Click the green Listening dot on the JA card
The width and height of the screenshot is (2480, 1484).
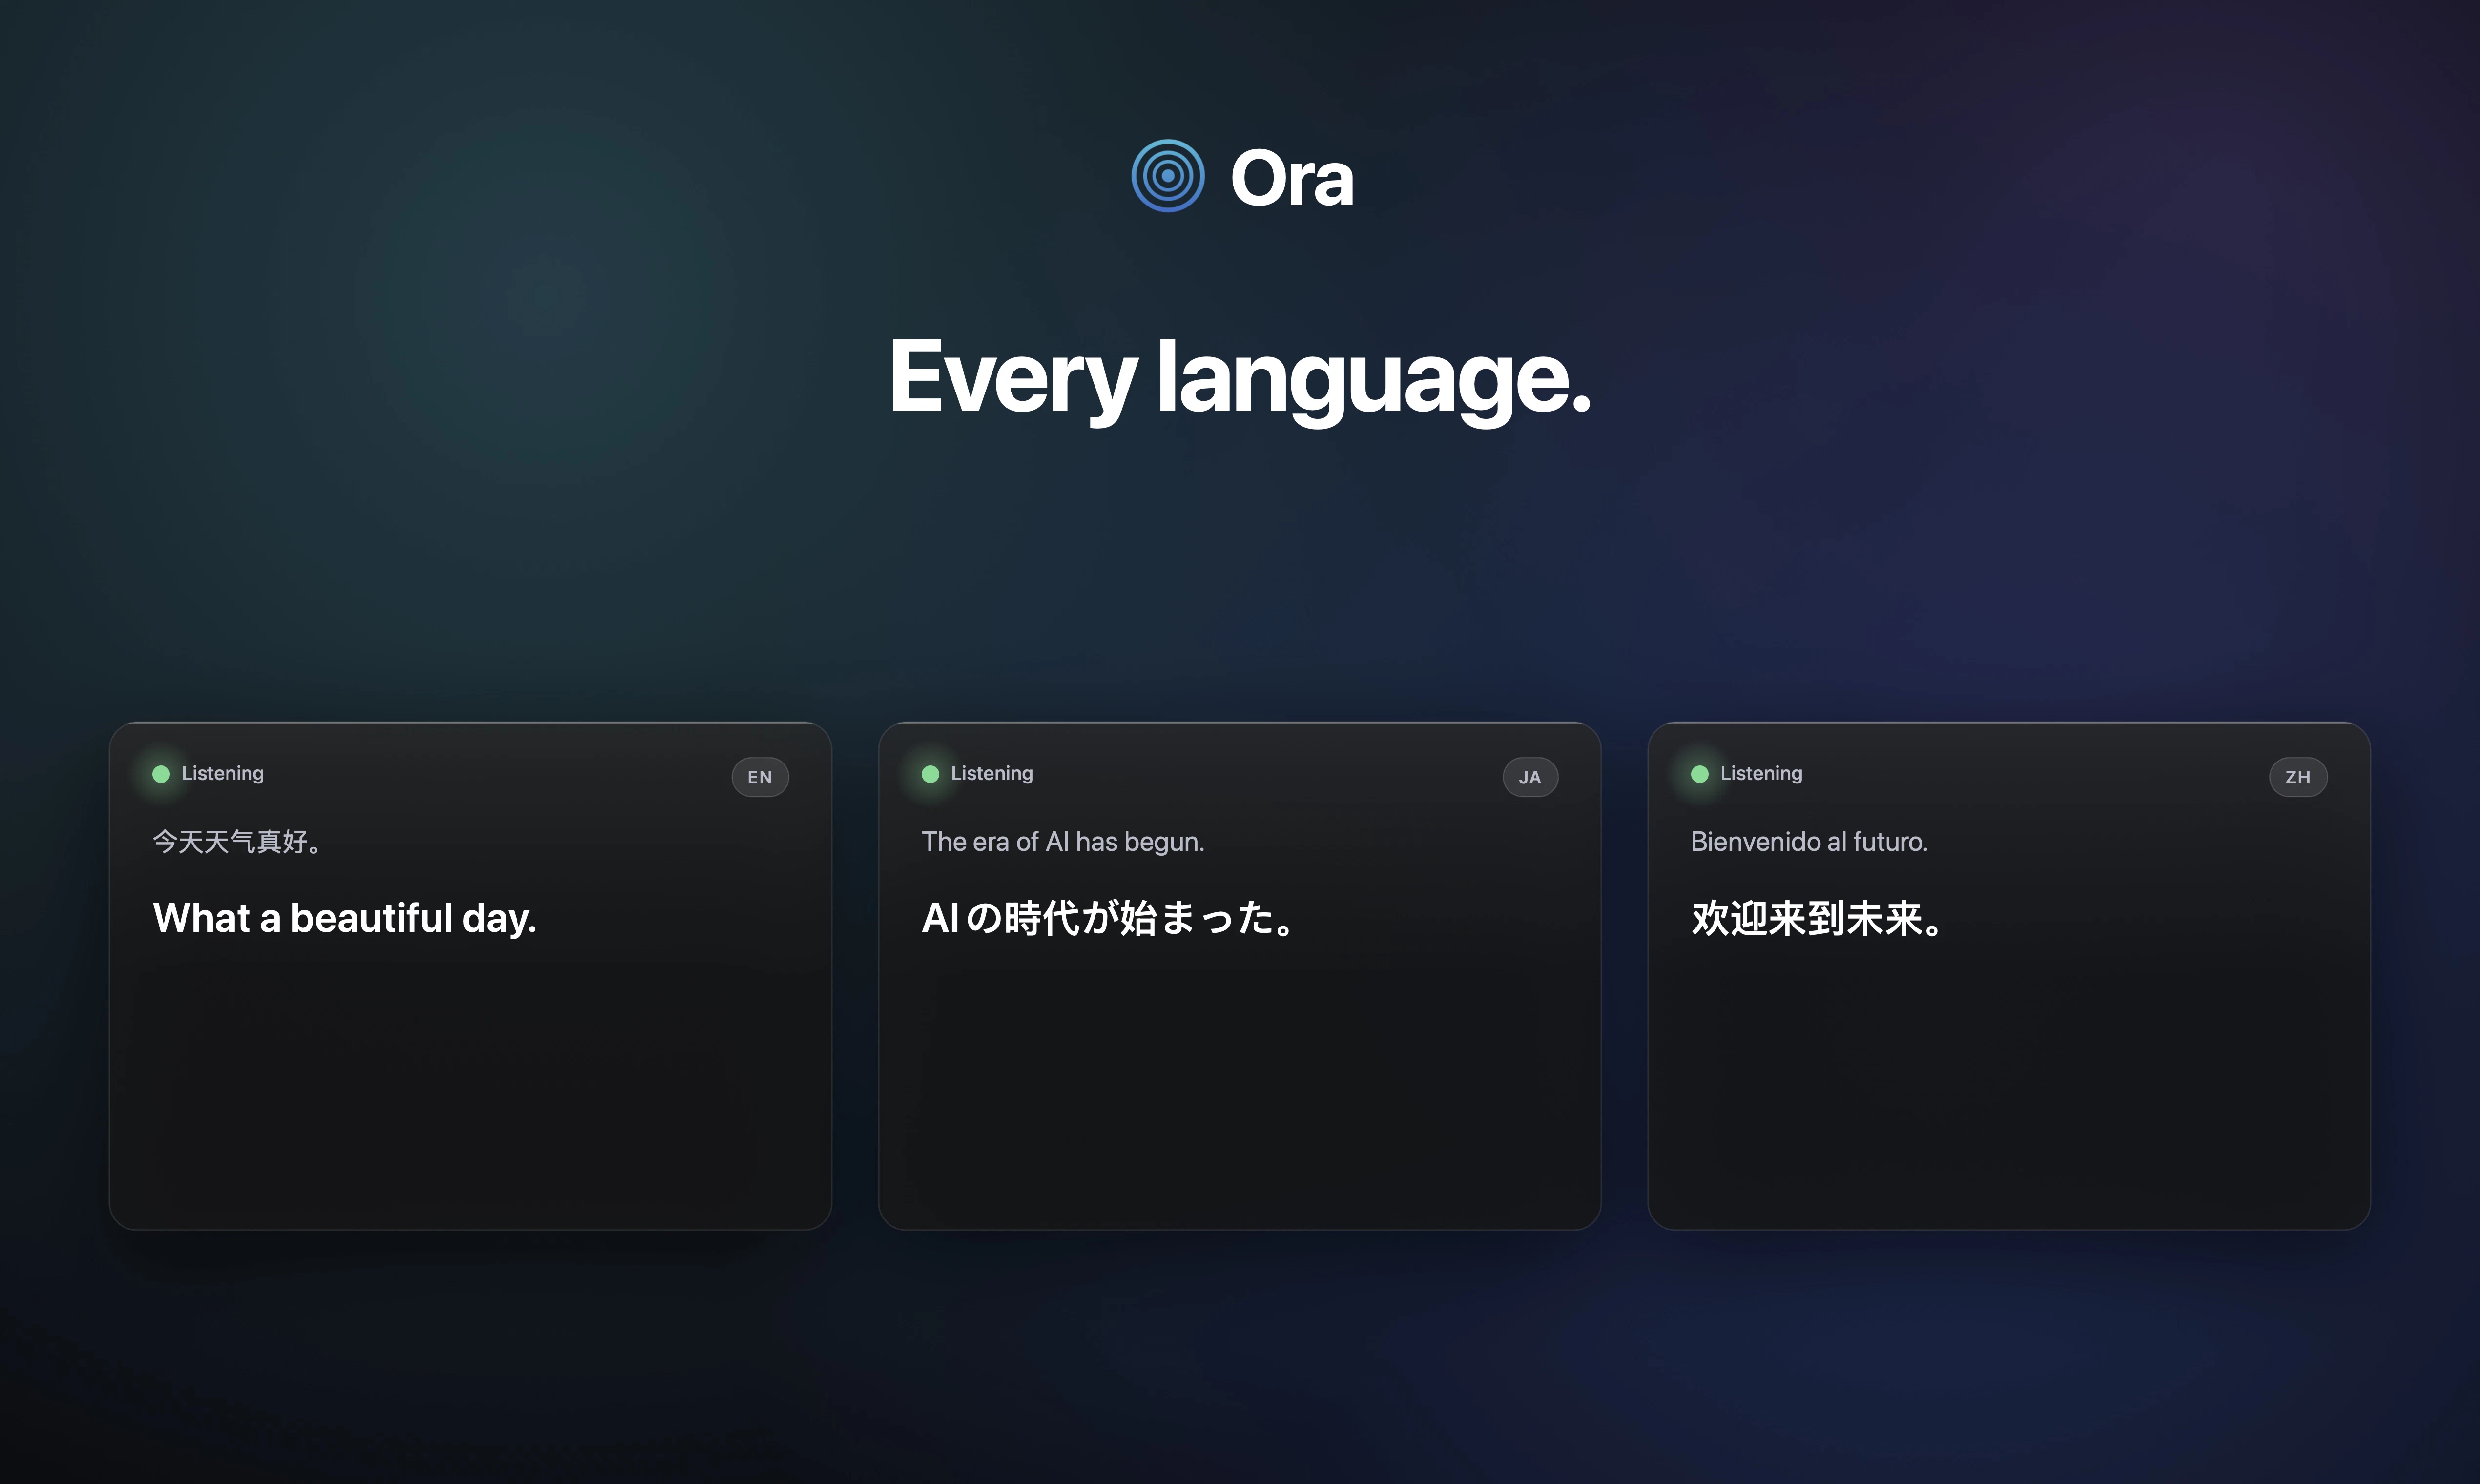coord(930,773)
